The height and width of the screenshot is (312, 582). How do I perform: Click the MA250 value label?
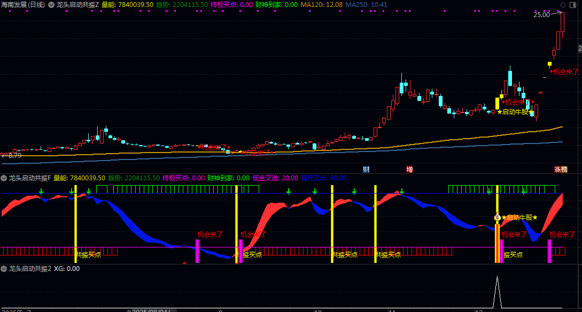366,4
